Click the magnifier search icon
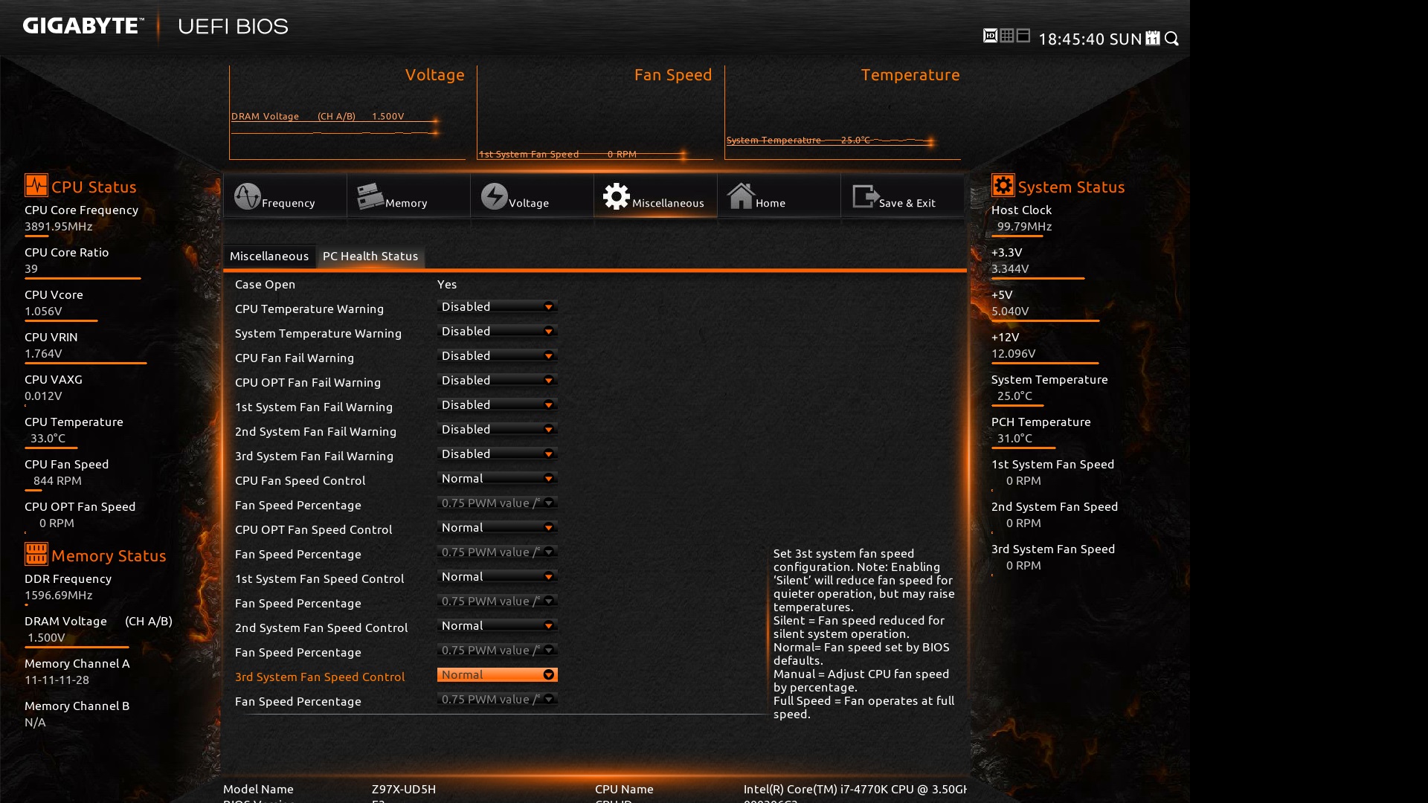Viewport: 1428px width, 803px height. click(1172, 38)
